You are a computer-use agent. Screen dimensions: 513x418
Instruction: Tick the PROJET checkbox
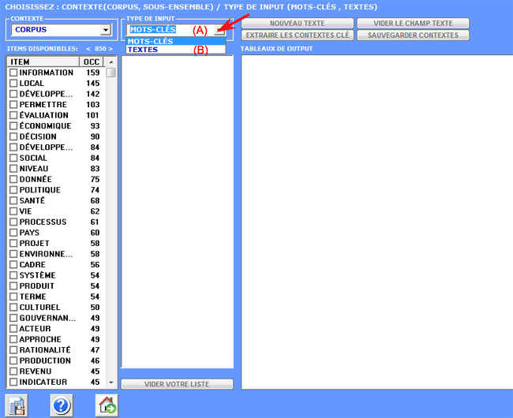tap(13, 244)
